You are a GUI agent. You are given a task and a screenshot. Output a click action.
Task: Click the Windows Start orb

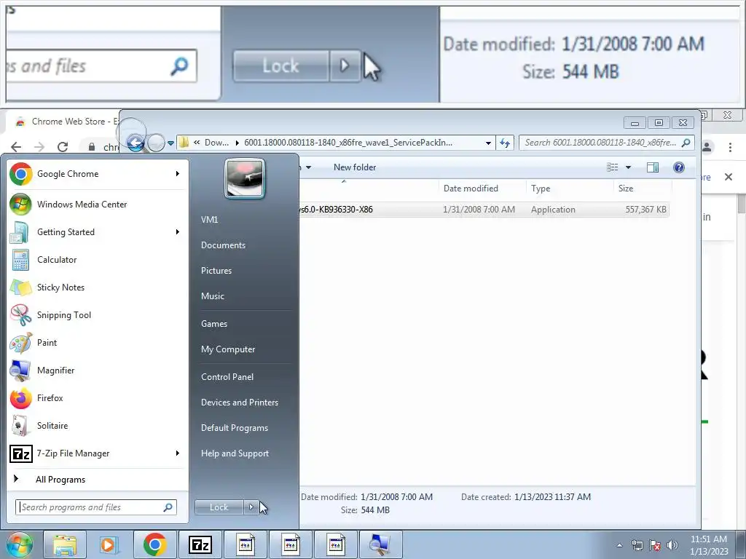pyautogui.click(x=19, y=544)
